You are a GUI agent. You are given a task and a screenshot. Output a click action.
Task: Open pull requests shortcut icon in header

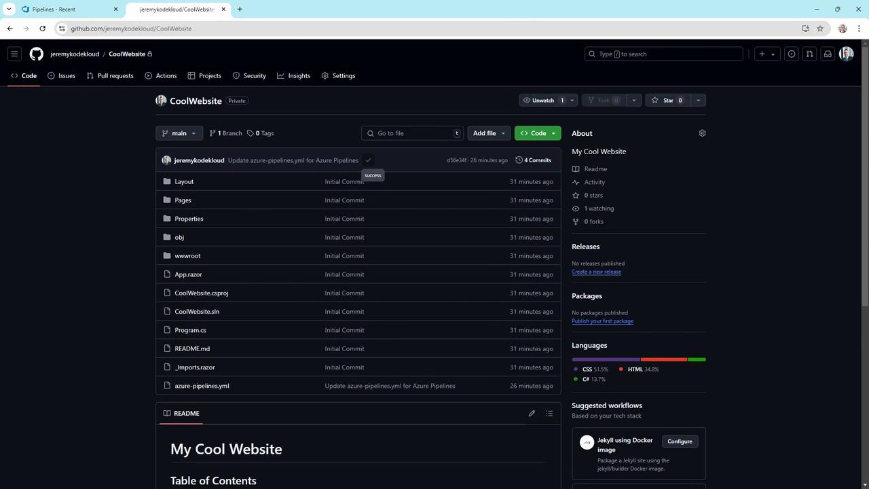[809, 54]
